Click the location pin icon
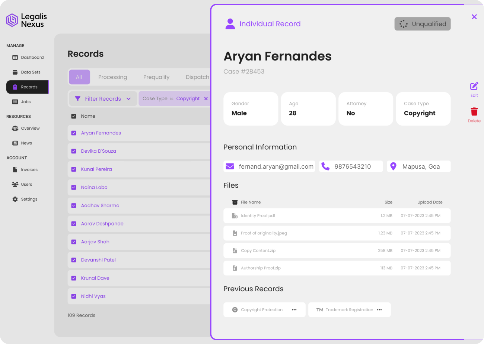The height and width of the screenshot is (344, 484). (393, 166)
